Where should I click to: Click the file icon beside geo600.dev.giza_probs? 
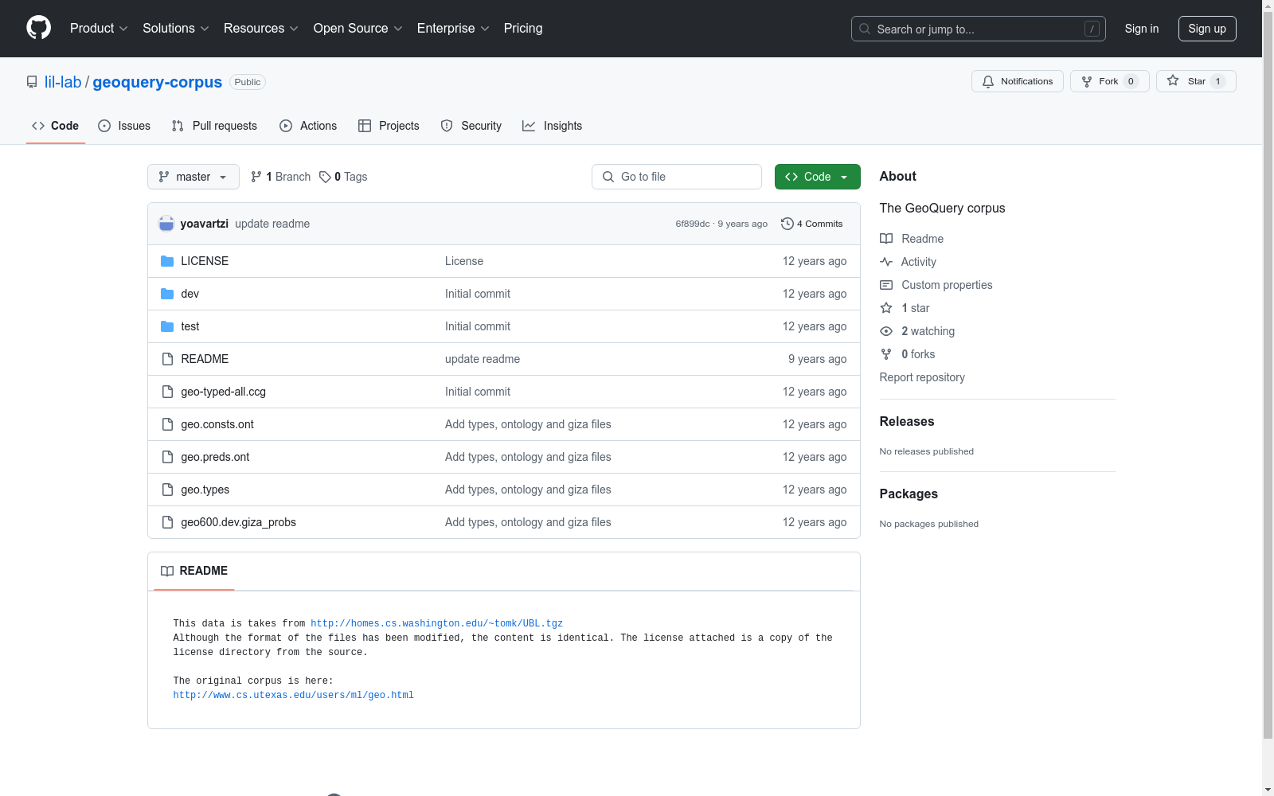[167, 522]
